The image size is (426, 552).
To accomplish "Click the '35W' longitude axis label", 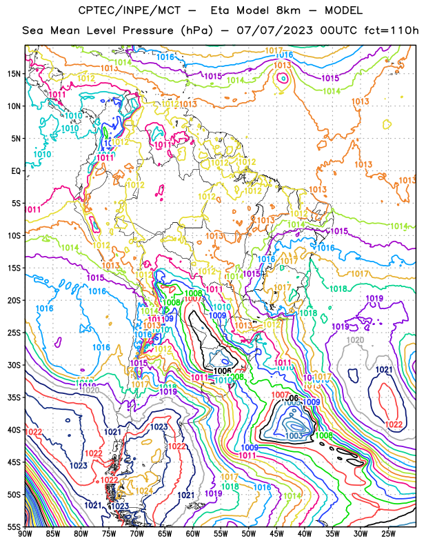I will 332,534.
